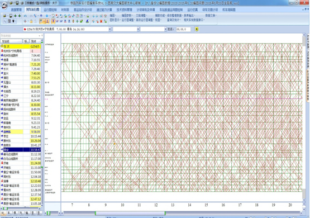Select the row with arrival time 12.10.48

pos(21,181)
